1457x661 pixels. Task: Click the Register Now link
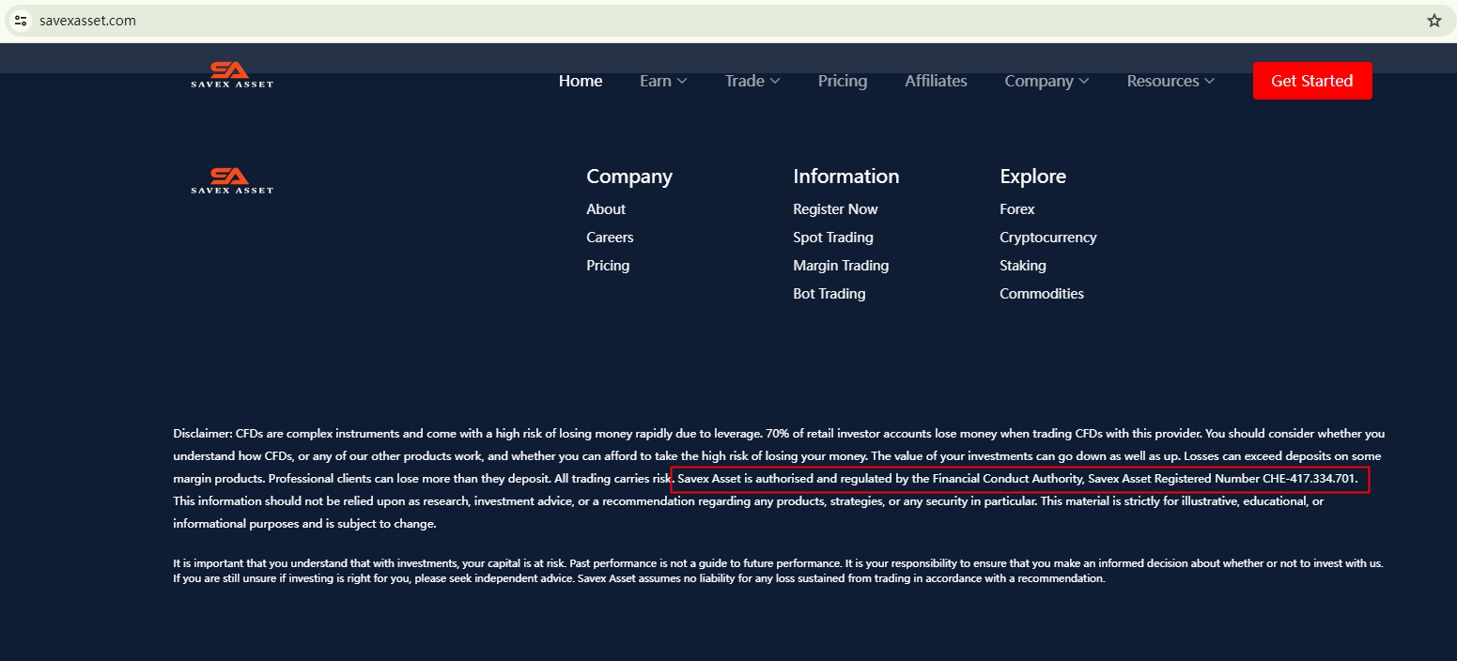pos(835,209)
